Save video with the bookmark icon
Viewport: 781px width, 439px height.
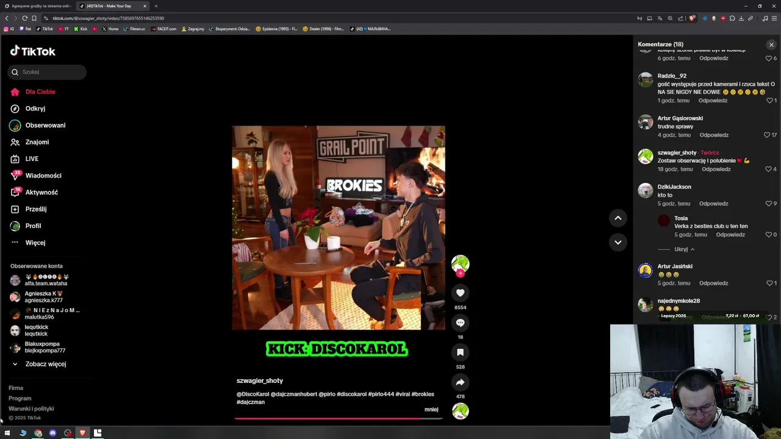click(460, 352)
